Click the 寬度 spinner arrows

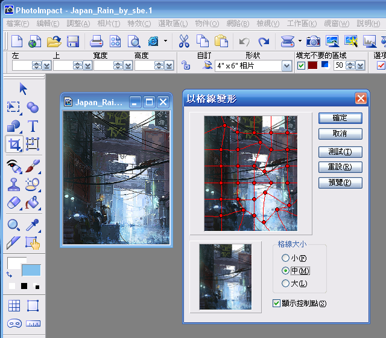[x=118, y=66]
